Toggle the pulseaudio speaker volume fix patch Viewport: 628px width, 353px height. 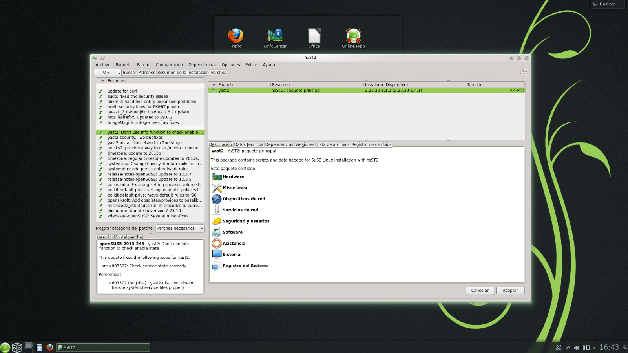click(x=102, y=184)
